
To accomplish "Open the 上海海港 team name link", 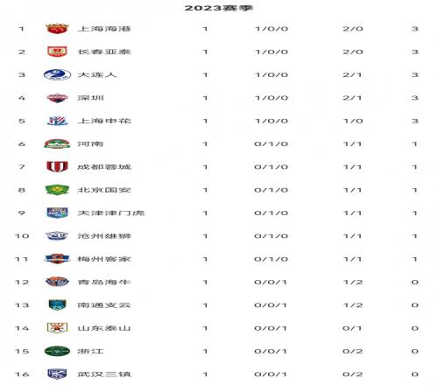I will [x=104, y=29].
